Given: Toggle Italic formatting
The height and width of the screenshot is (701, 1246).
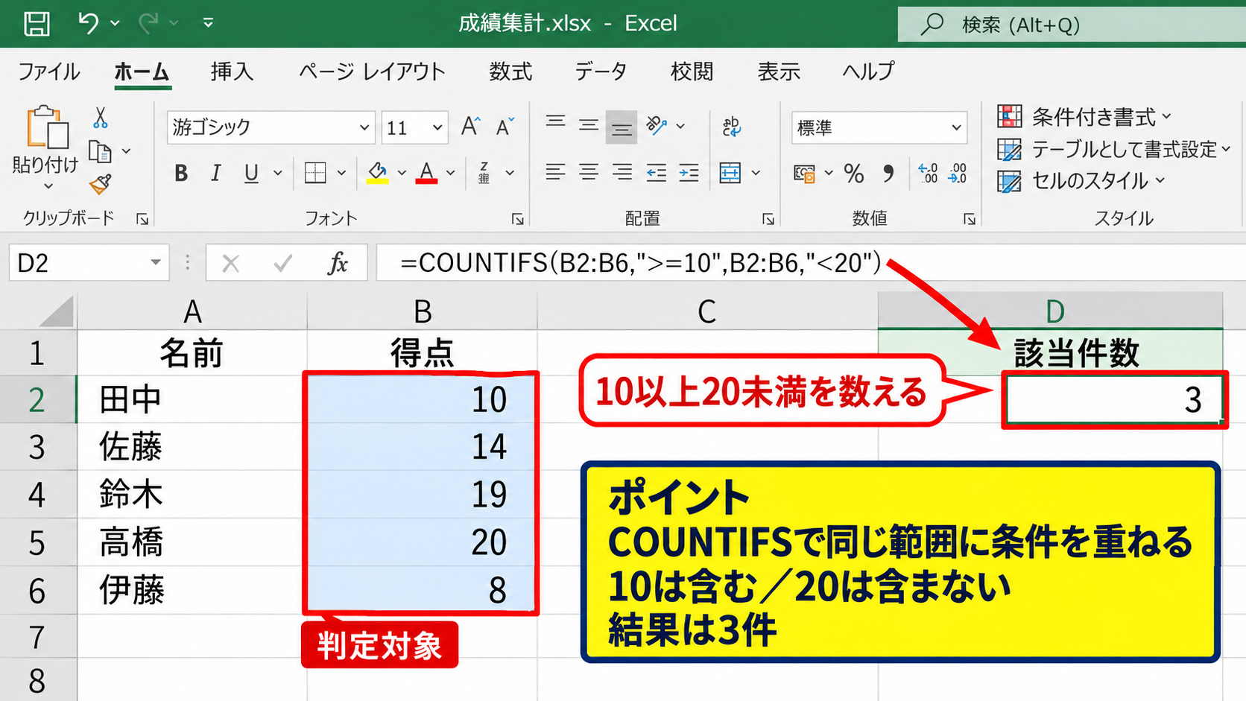Looking at the screenshot, I should [215, 174].
